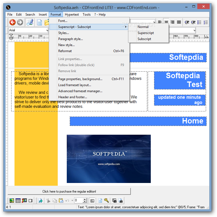
Task: Cut selection with scissors icon
Action: click(48, 201)
